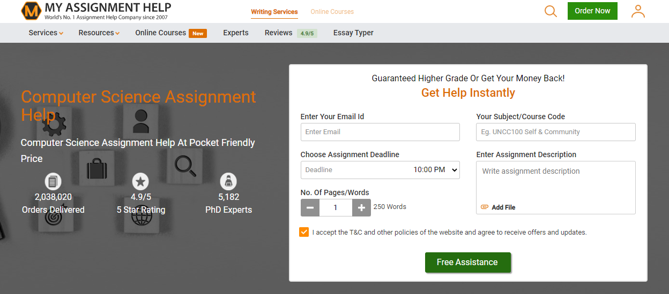Click the Free Assistance button
The height and width of the screenshot is (294, 669).
pyautogui.click(x=467, y=262)
